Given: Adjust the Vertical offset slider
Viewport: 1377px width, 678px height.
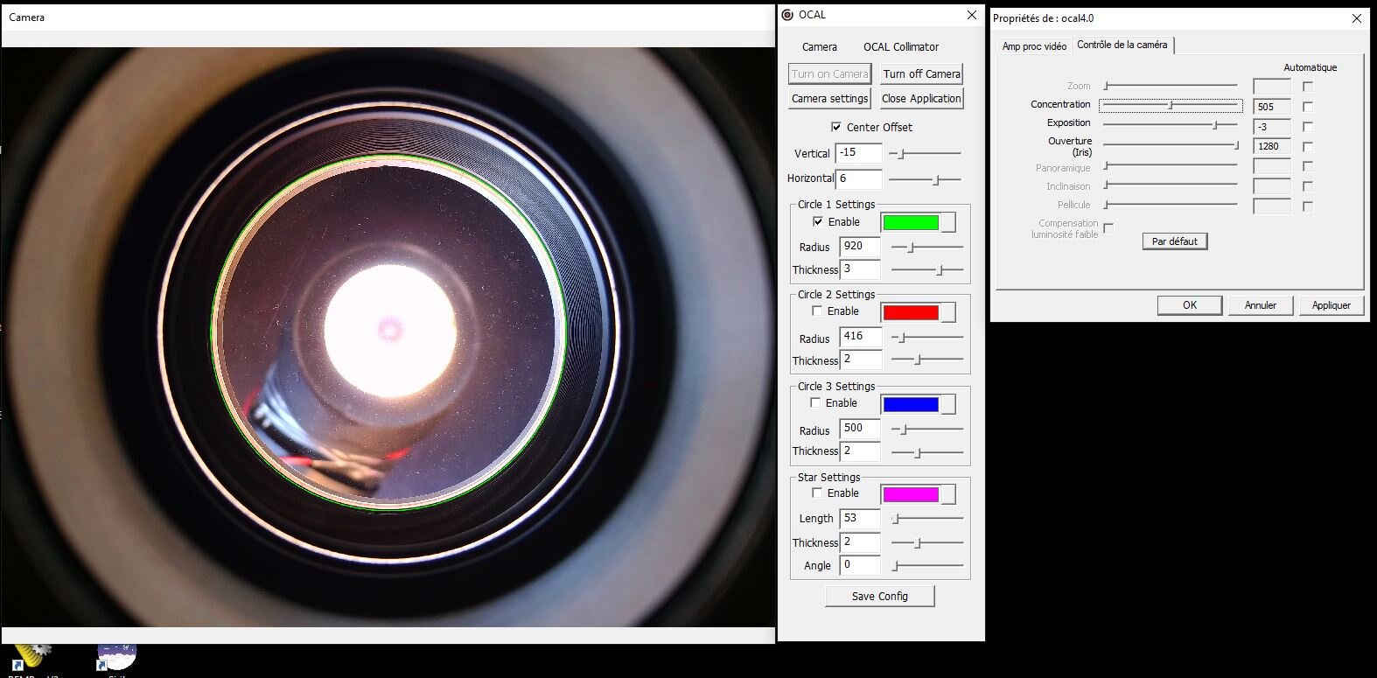Looking at the screenshot, I should 926,154.
